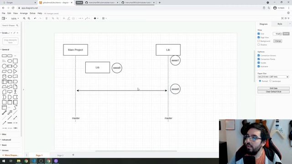Image resolution: width=292 pixels, height=164 pixels.
Task: Click the Line Color pencil icon
Action: 68,18
